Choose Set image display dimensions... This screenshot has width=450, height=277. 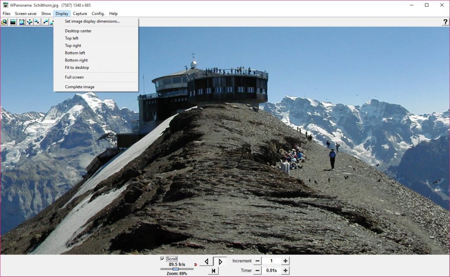(x=96, y=21)
